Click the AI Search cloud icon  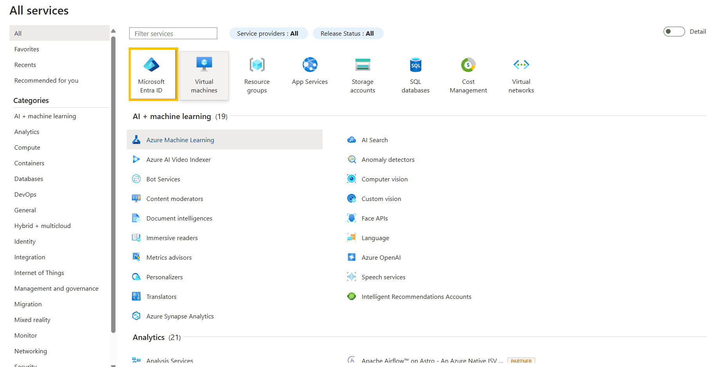(x=352, y=140)
